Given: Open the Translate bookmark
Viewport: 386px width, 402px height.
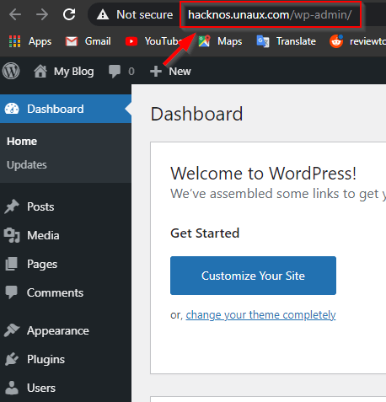Looking at the screenshot, I should [x=287, y=41].
